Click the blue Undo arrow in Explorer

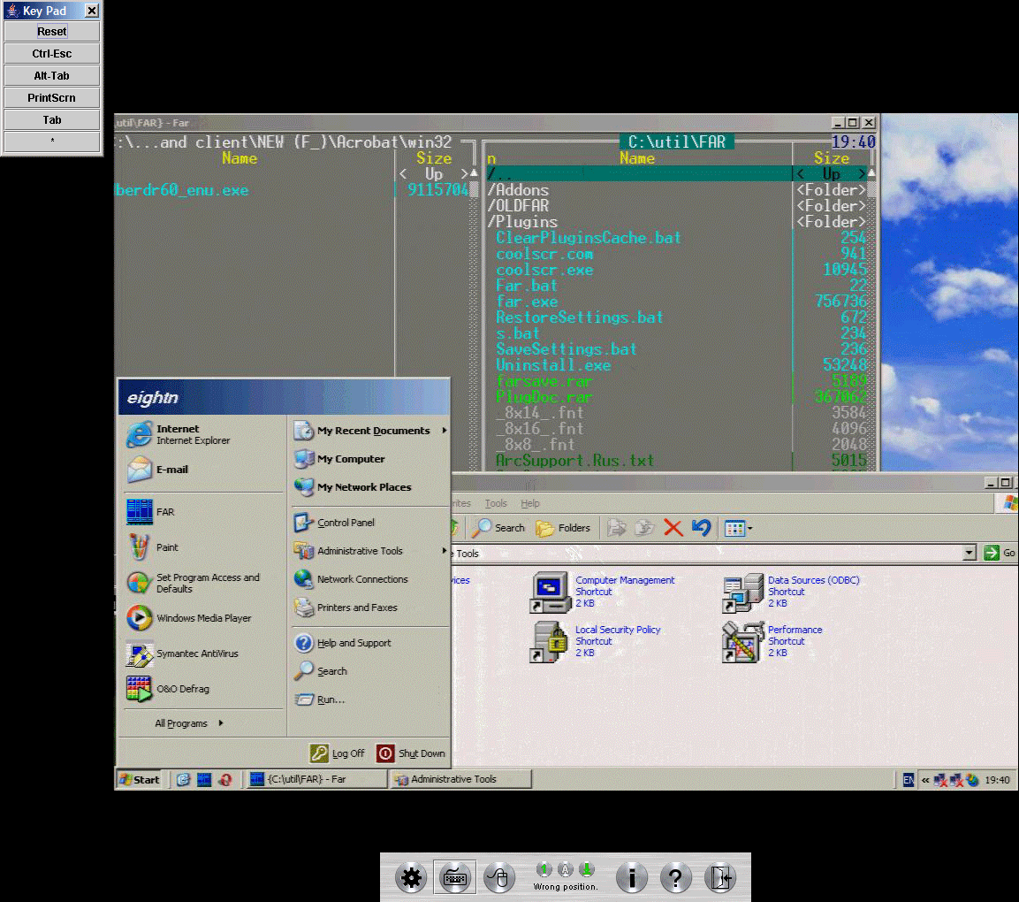[701, 528]
